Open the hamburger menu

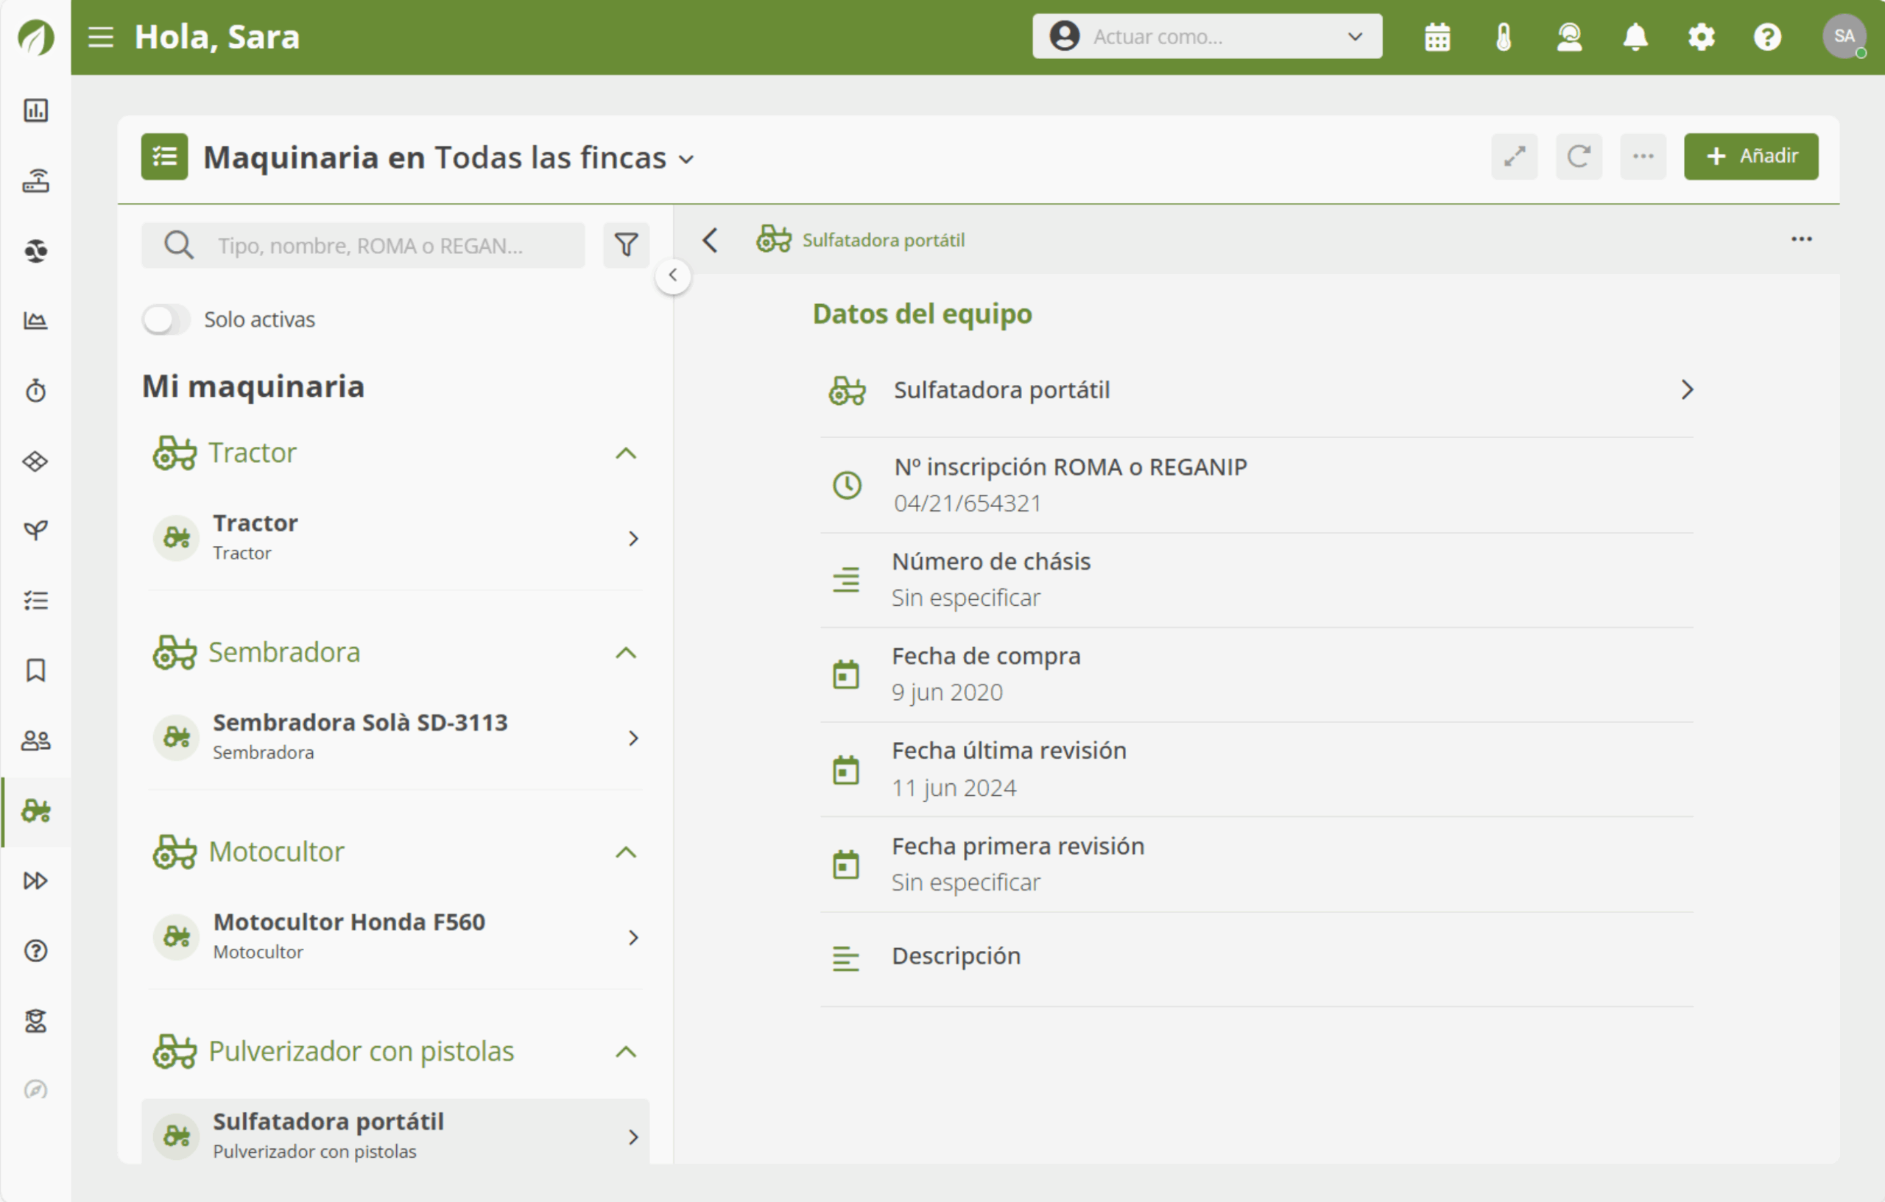click(101, 37)
